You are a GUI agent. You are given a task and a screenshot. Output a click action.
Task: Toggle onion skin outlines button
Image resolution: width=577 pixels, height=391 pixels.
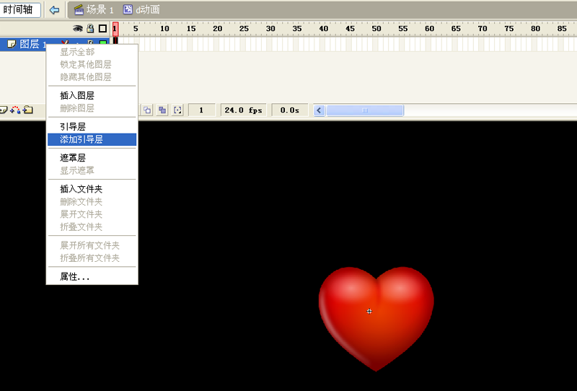pos(147,110)
